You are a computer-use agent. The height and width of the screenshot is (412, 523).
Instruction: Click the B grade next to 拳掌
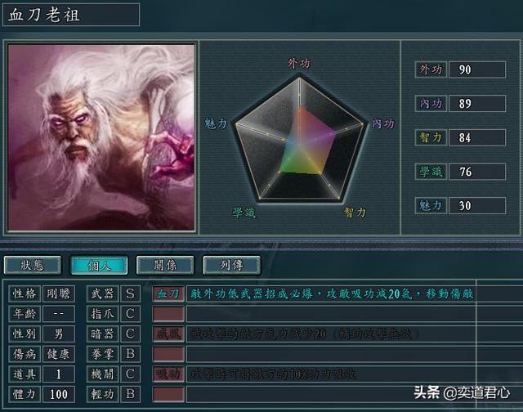[131, 354]
